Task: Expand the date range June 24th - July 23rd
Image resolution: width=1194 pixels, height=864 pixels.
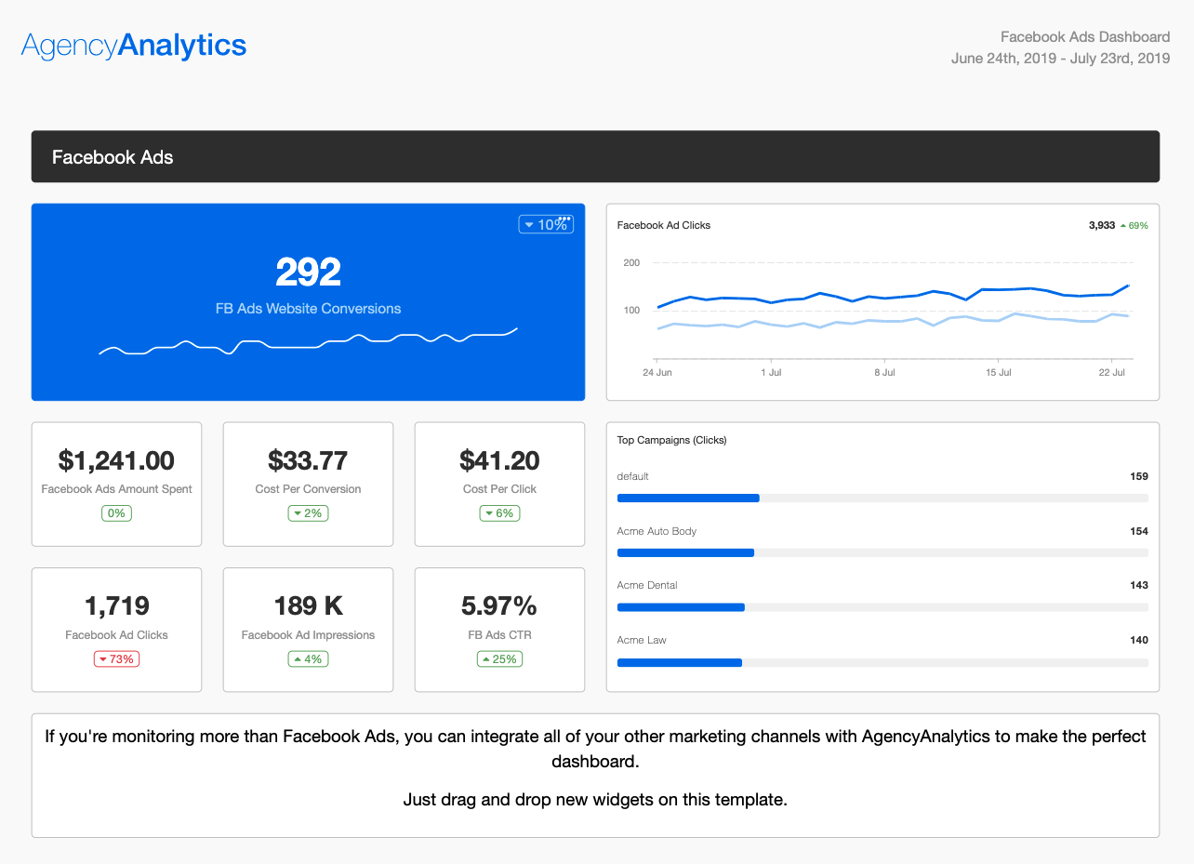Action: [1060, 58]
